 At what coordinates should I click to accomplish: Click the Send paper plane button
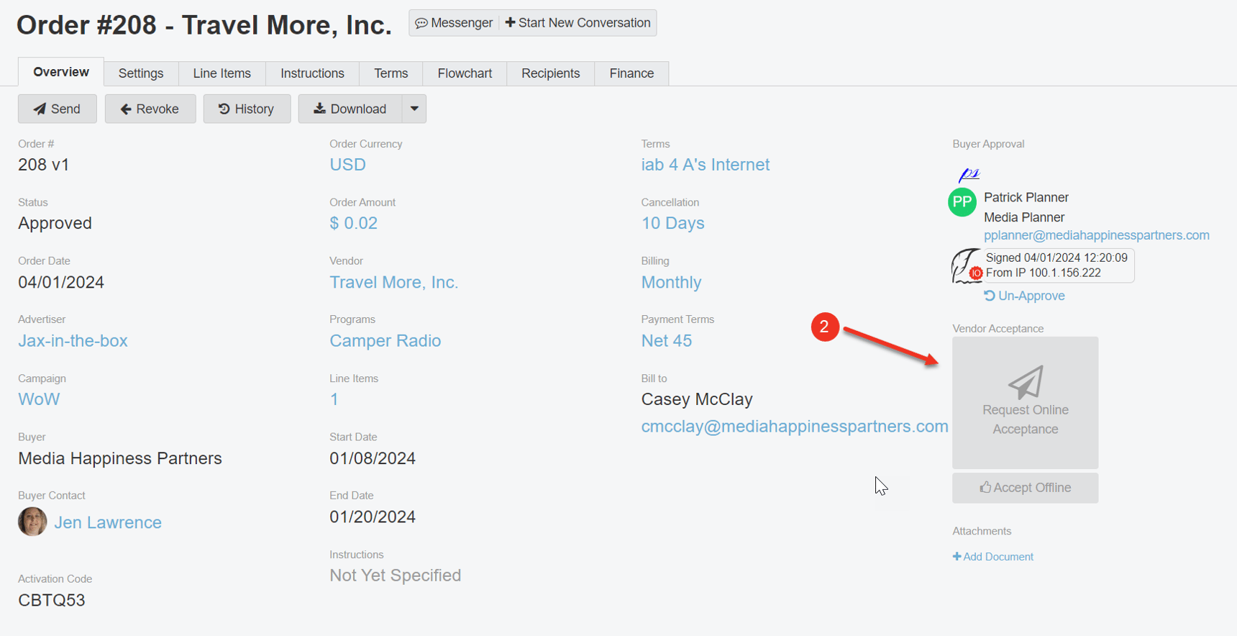(57, 109)
